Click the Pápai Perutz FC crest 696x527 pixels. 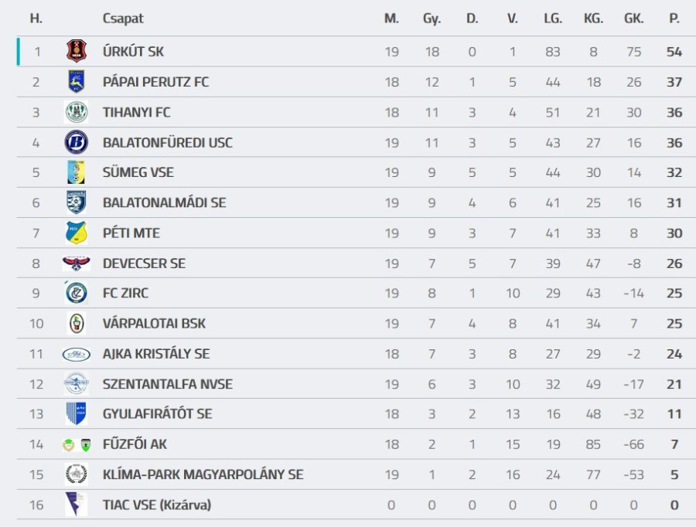77,82
